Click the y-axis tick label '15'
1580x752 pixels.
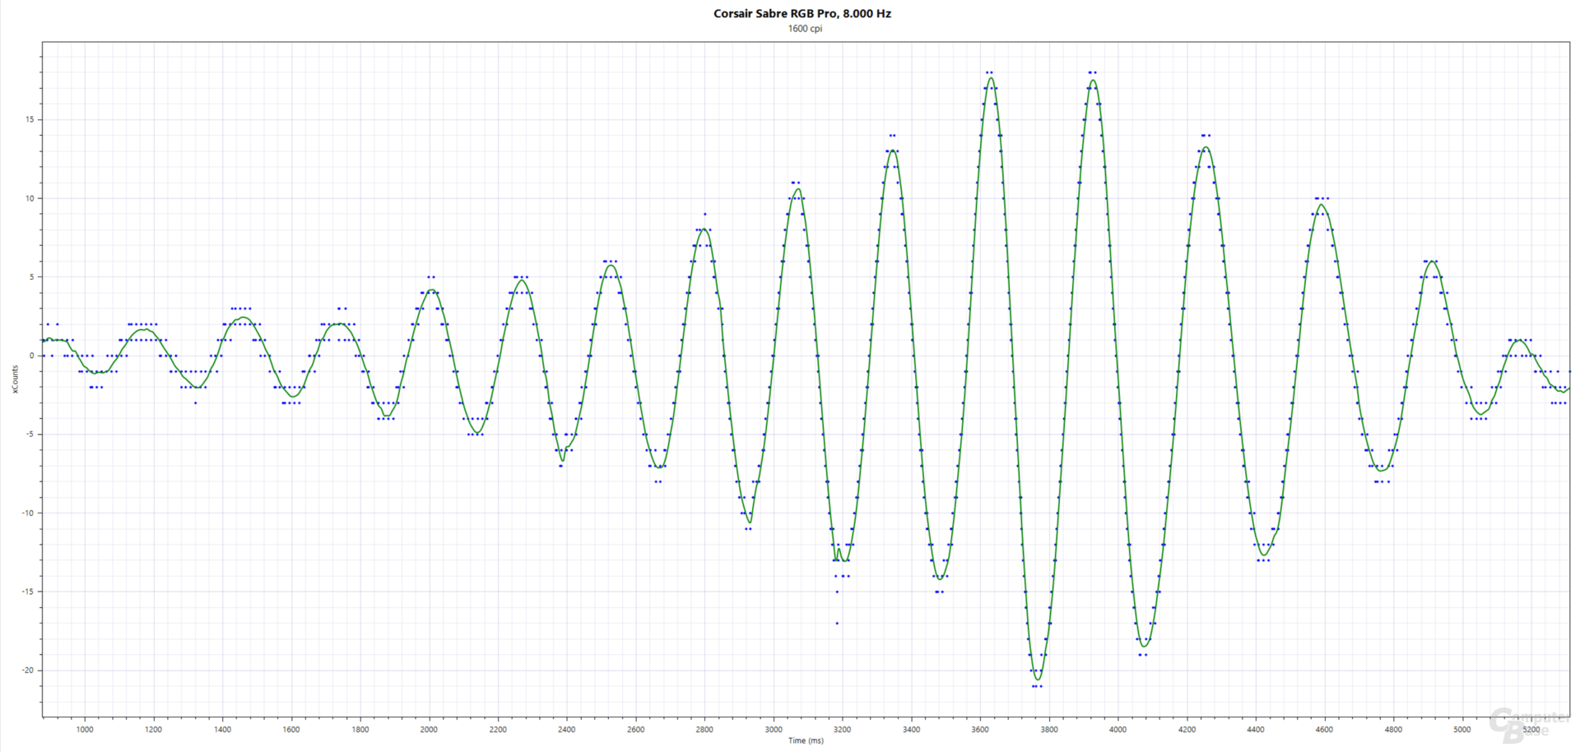[30, 119]
